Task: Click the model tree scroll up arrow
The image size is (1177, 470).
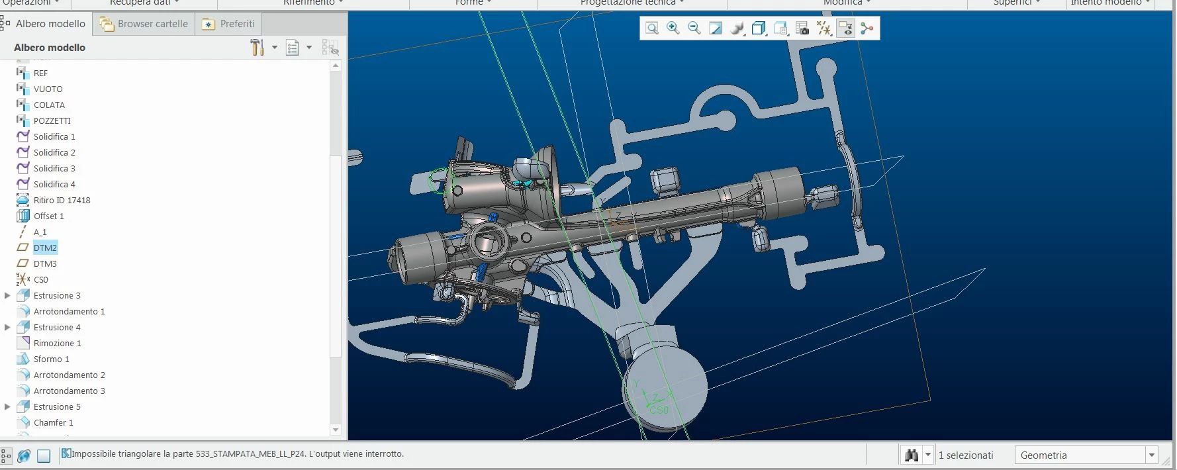Action: coord(336,66)
